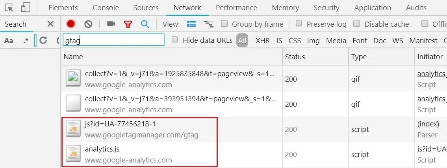Check Hide data URLs checkbox
Viewport: 447px width, 168px height.
175,40
